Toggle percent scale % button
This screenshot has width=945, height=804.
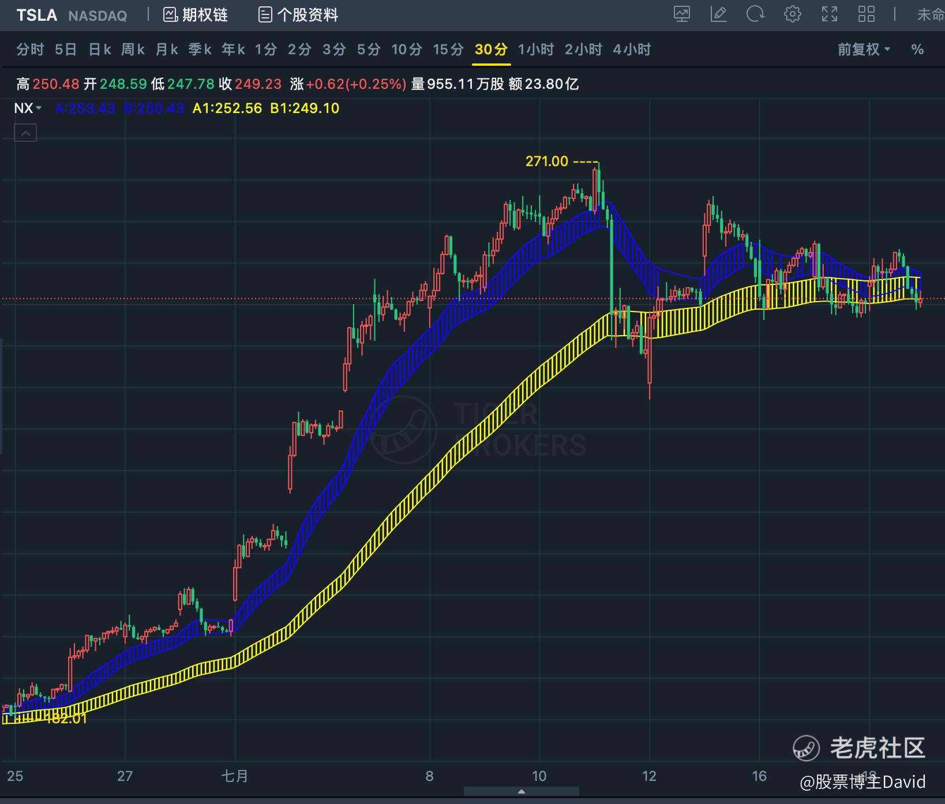click(x=917, y=50)
